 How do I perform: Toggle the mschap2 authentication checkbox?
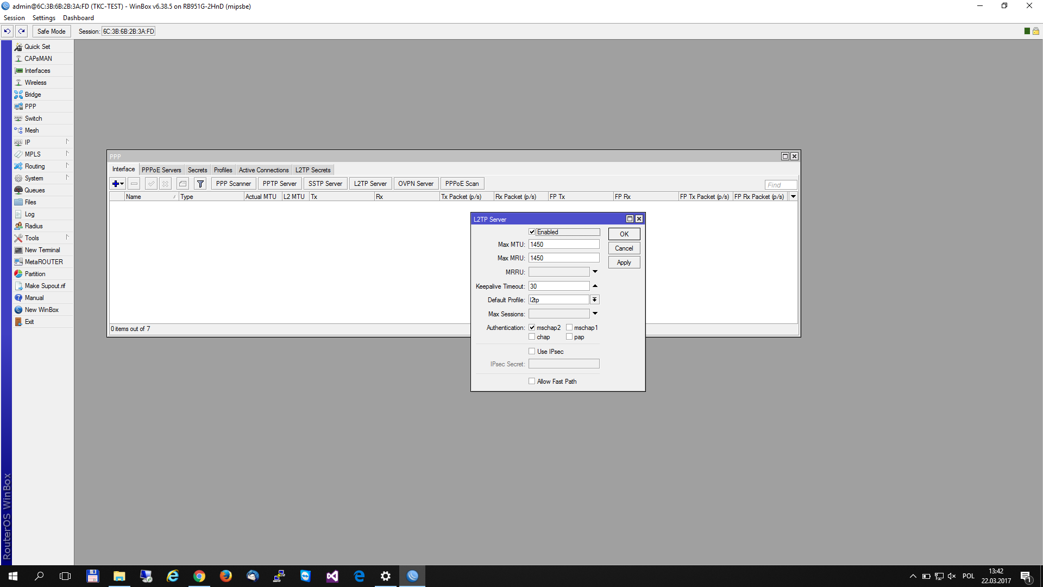(x=532, y=328)
